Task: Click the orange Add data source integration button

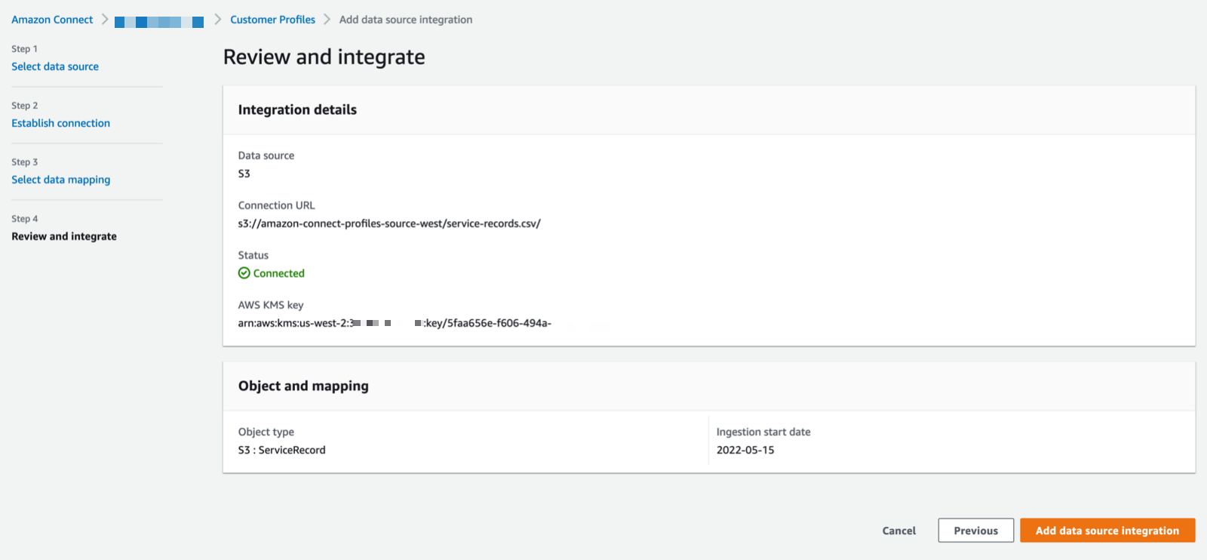Action: (1107, 531)
